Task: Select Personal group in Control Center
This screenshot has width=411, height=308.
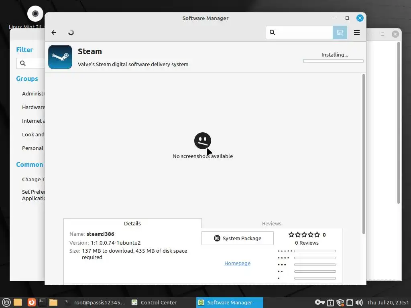Action: point(33,148)
